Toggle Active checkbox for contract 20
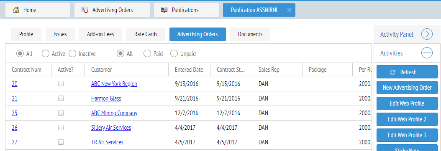The height and width of the screenshot is (151, 441). [x=61, y=83]
